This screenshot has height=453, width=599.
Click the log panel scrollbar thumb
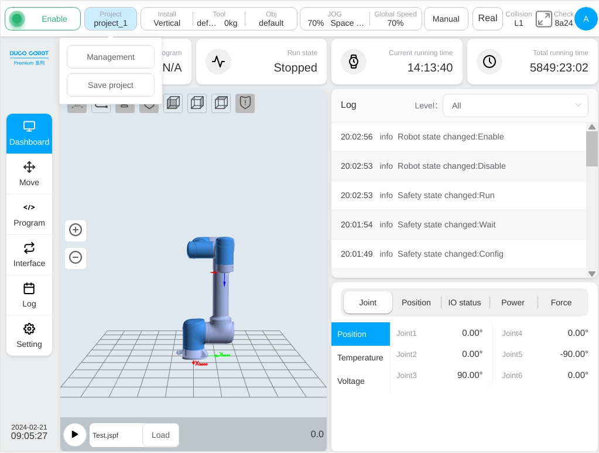point(592,149)
